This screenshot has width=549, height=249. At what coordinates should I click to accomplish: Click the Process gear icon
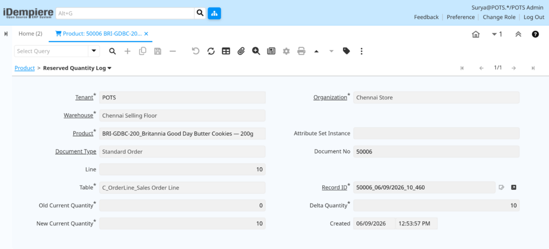[x=286, y=51]
